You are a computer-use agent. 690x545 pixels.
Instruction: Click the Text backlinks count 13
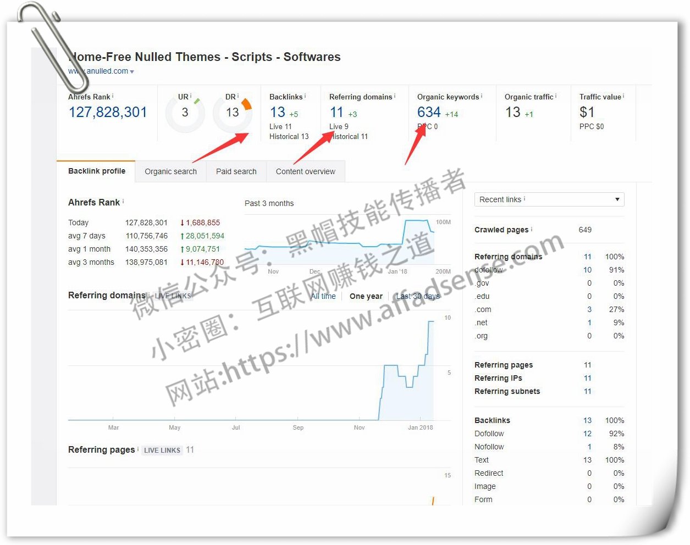tap(587, 460)
